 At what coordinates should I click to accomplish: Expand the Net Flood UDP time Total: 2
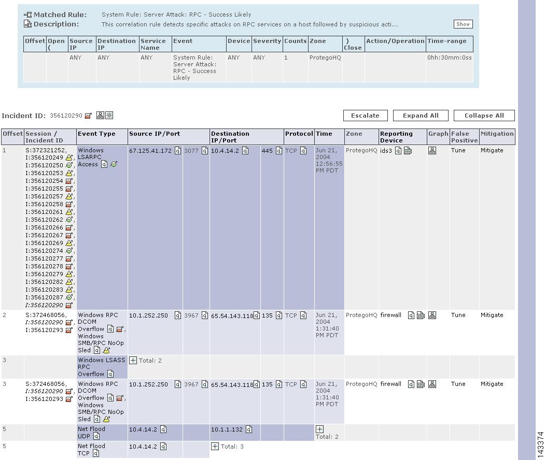(x=319, y=429)
